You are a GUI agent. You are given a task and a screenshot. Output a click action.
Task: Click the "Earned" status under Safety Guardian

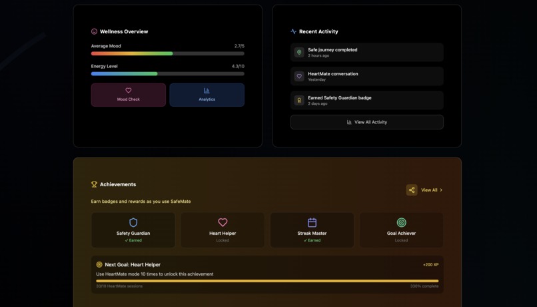pos(133,240)
